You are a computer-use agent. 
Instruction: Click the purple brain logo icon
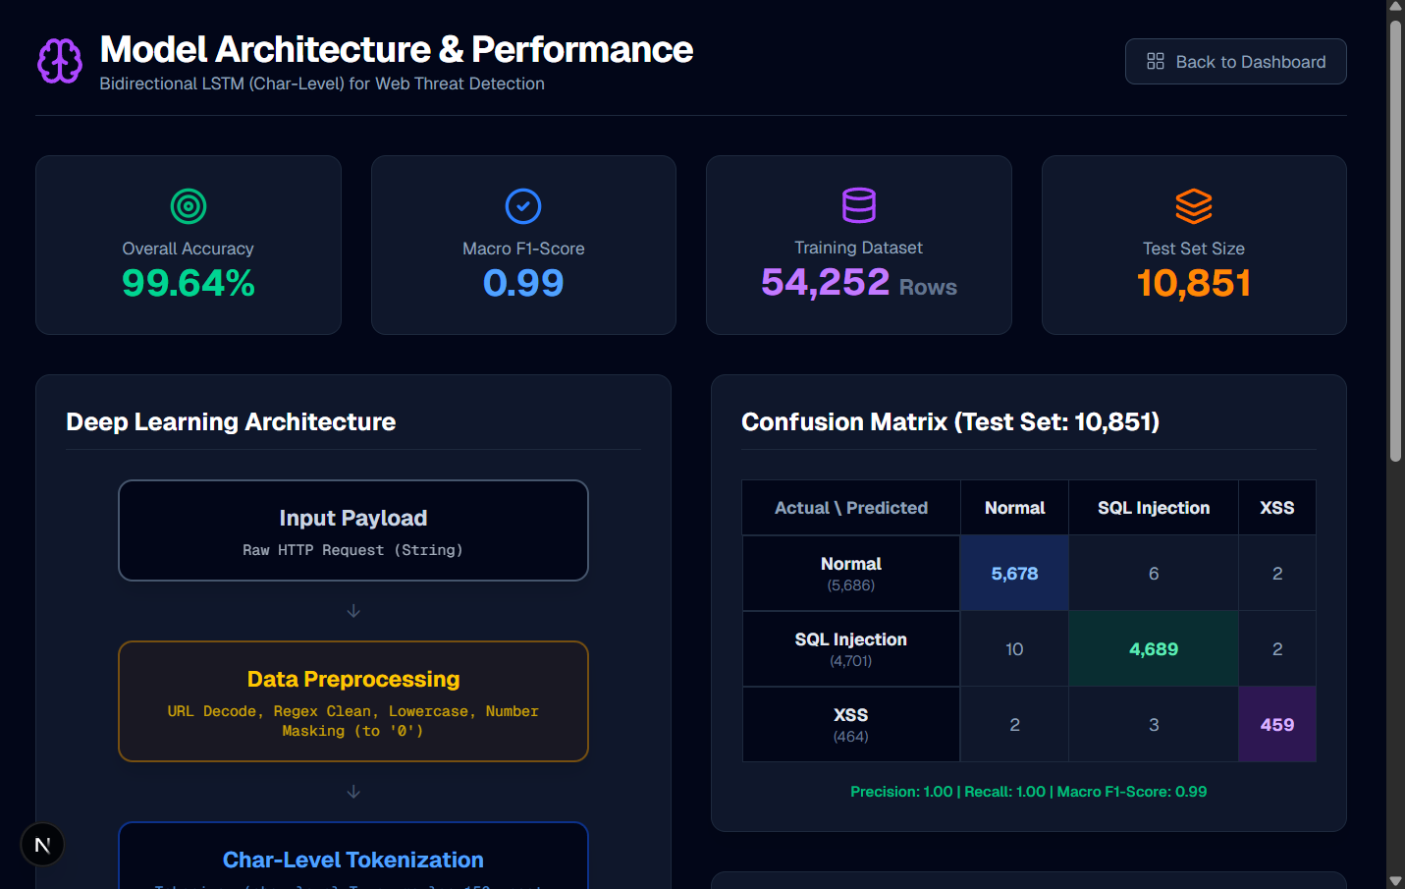tap(60, 61)
